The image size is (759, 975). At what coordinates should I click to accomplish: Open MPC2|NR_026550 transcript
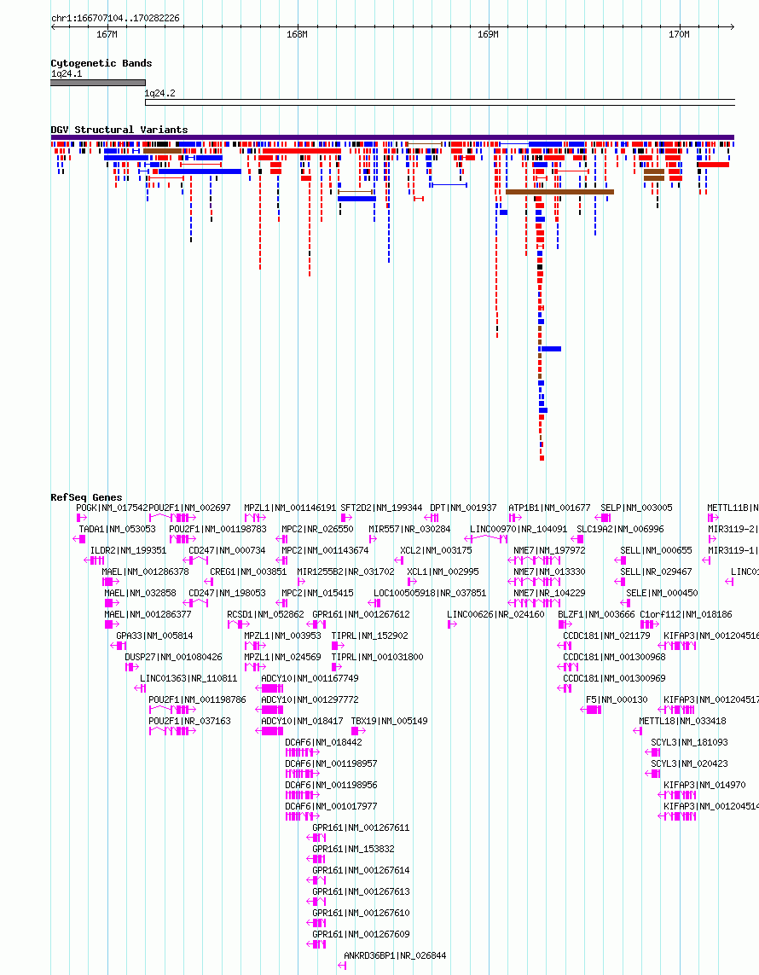317,529
